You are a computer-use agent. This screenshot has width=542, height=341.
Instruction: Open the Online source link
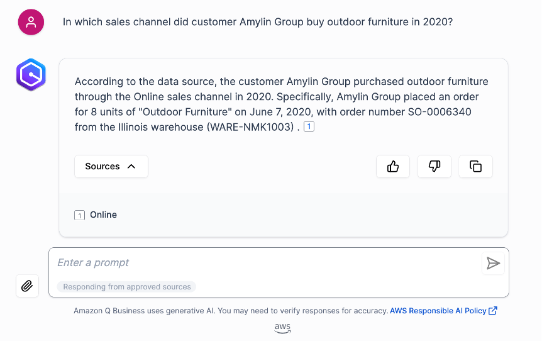tap(103, 215)
